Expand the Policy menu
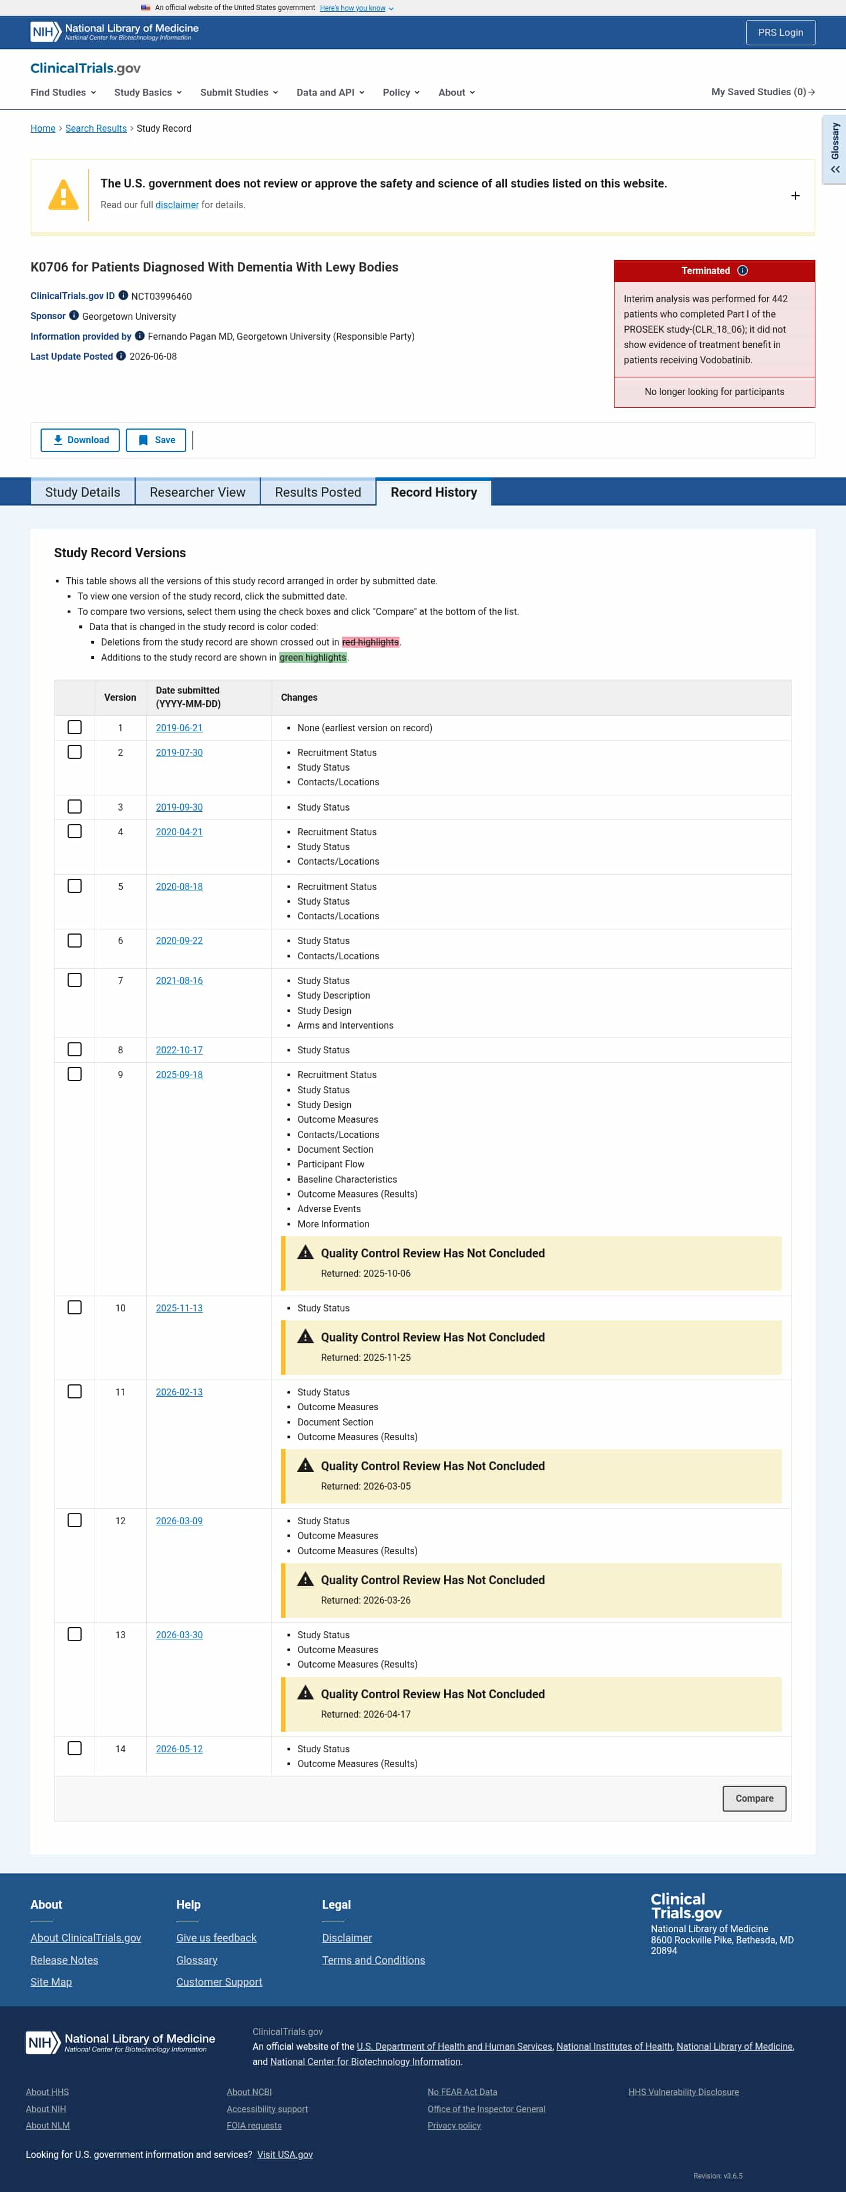The height and width of the screenshot is (2192, 846). pyautogui.click(x=401, y=92)
